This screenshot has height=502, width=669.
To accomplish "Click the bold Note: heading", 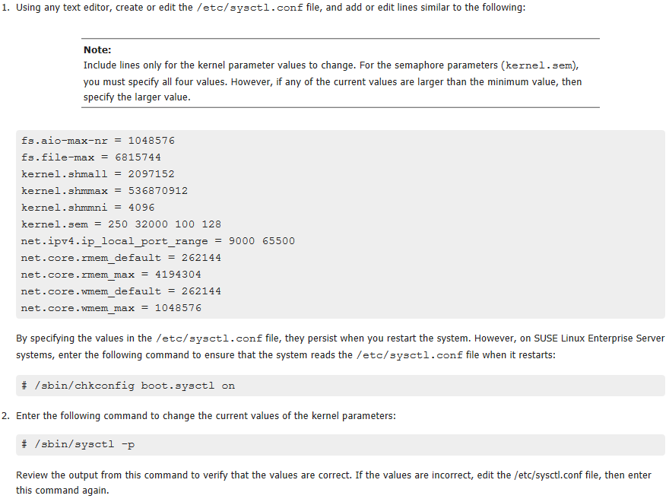I will point(97,50).
